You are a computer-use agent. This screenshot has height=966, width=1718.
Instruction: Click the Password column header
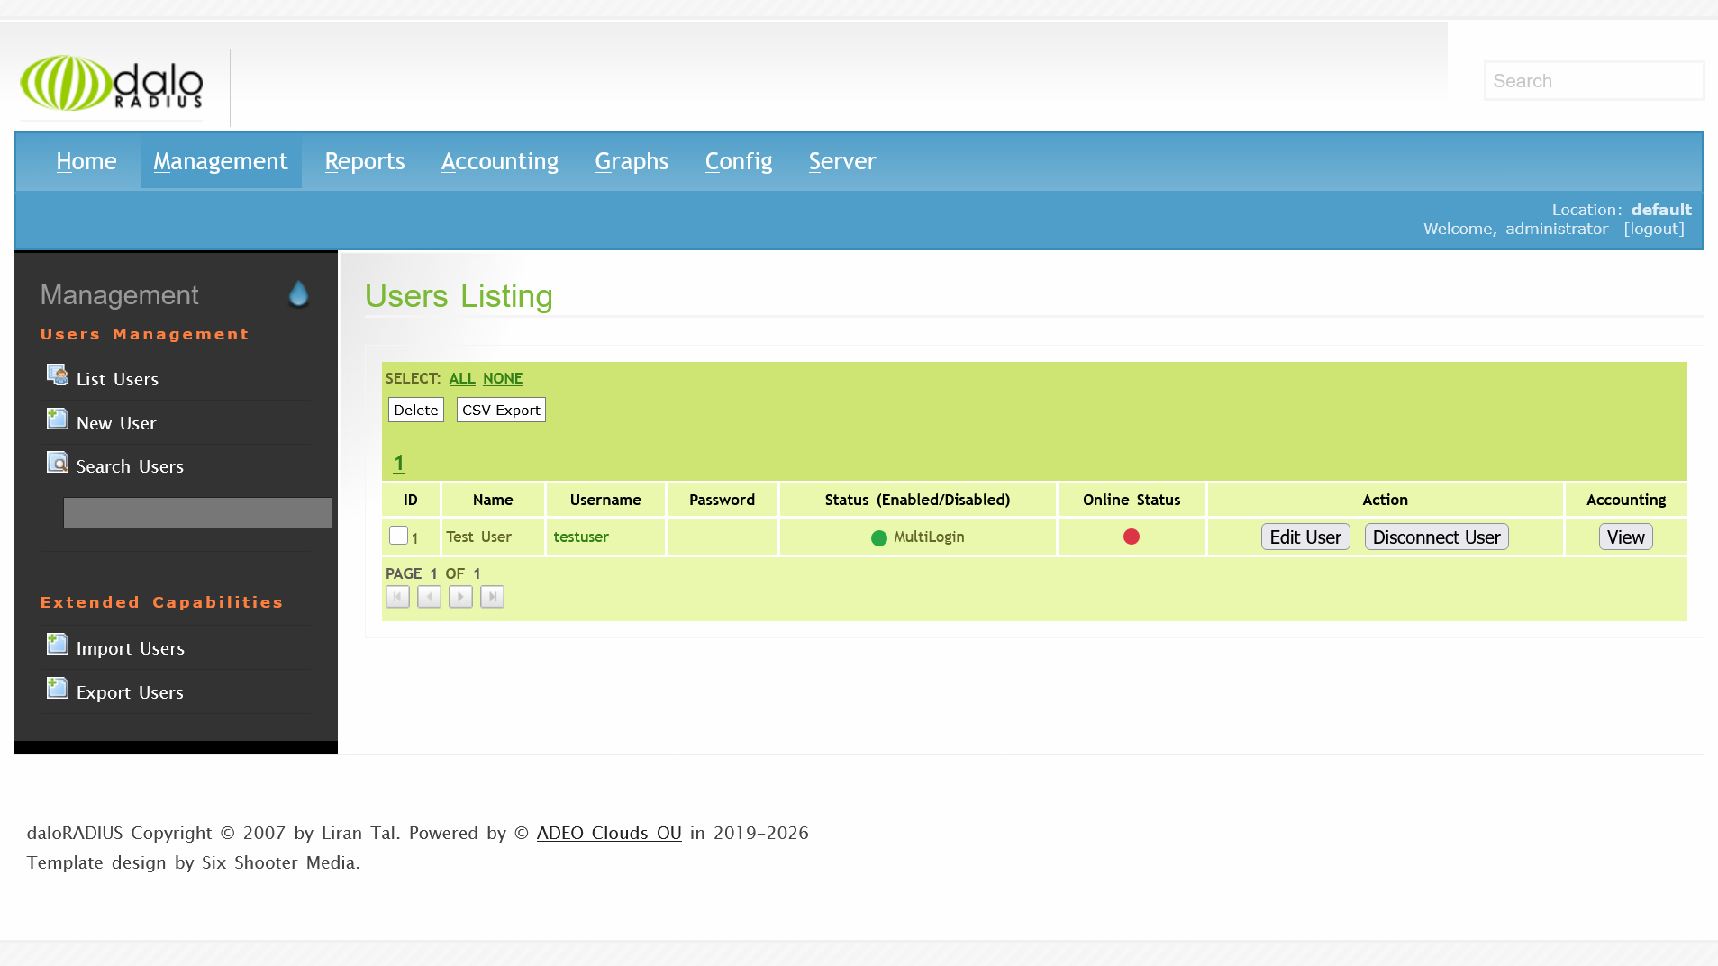click(x=723, y=500)
